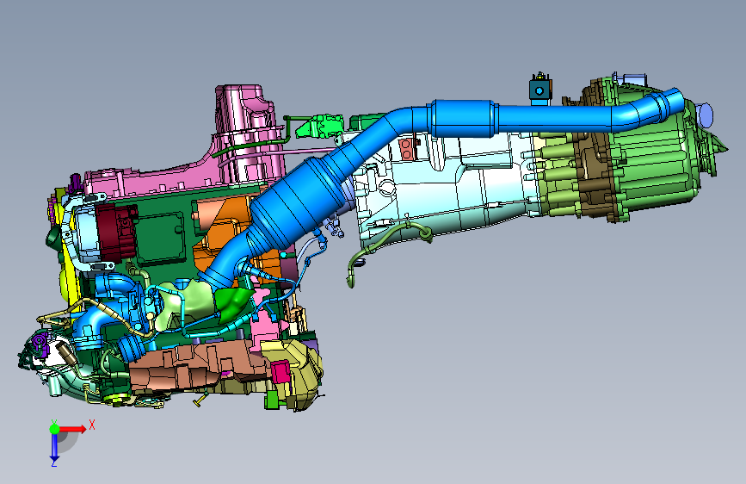The width and height of the screenshot is (746, 484).
Task: Select the magenta block near the engine bottom
Action: click(x=281, y=372)
